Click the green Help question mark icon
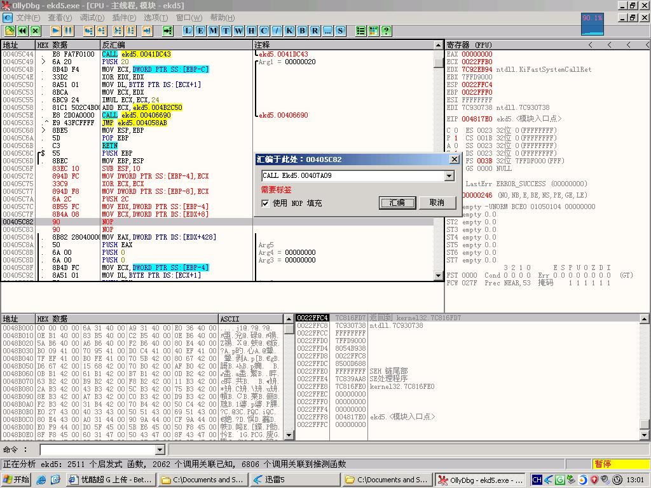 click(x=385, y=30)
